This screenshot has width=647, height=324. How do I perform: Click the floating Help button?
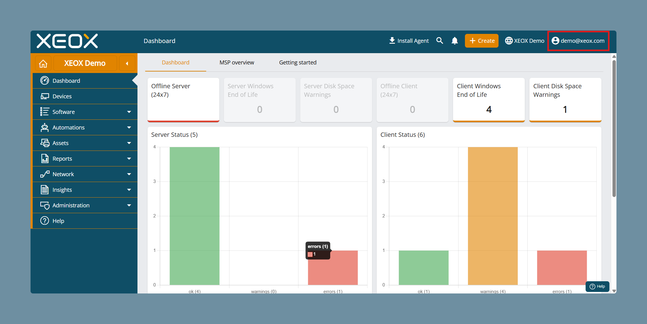pos(597,286)
